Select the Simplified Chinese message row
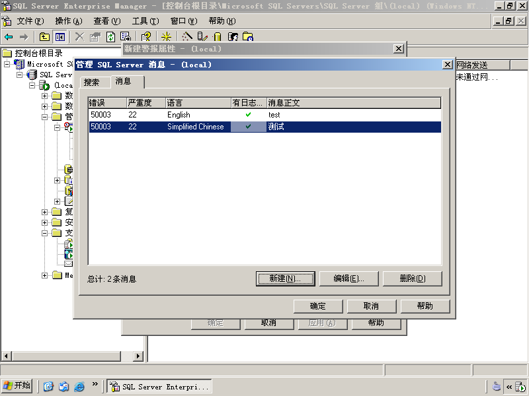Viewport: 529px width, 396px height. 265,127
